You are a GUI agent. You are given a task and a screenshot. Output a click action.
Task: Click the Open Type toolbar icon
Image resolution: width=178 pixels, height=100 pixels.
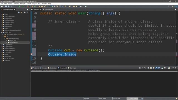(39, 6)
